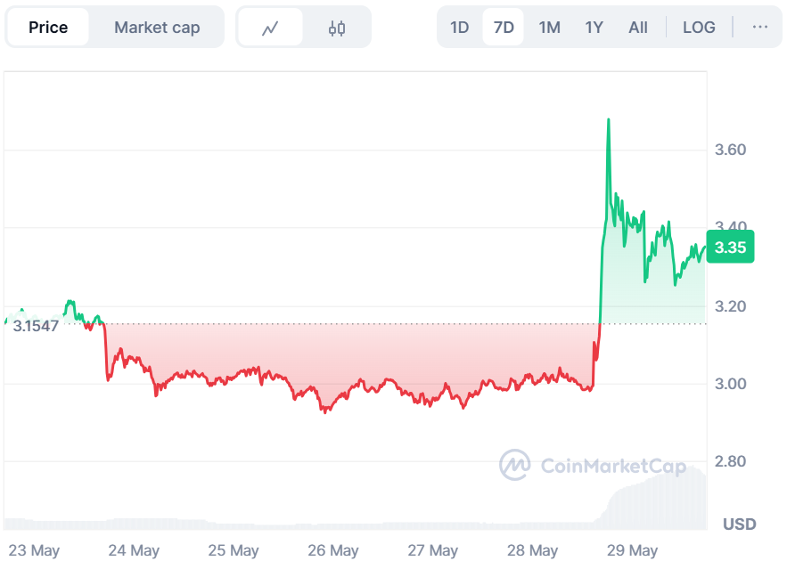Set the time range to 1Y
This screenshot has height=561, width=787.
click(x=594, y=28)
